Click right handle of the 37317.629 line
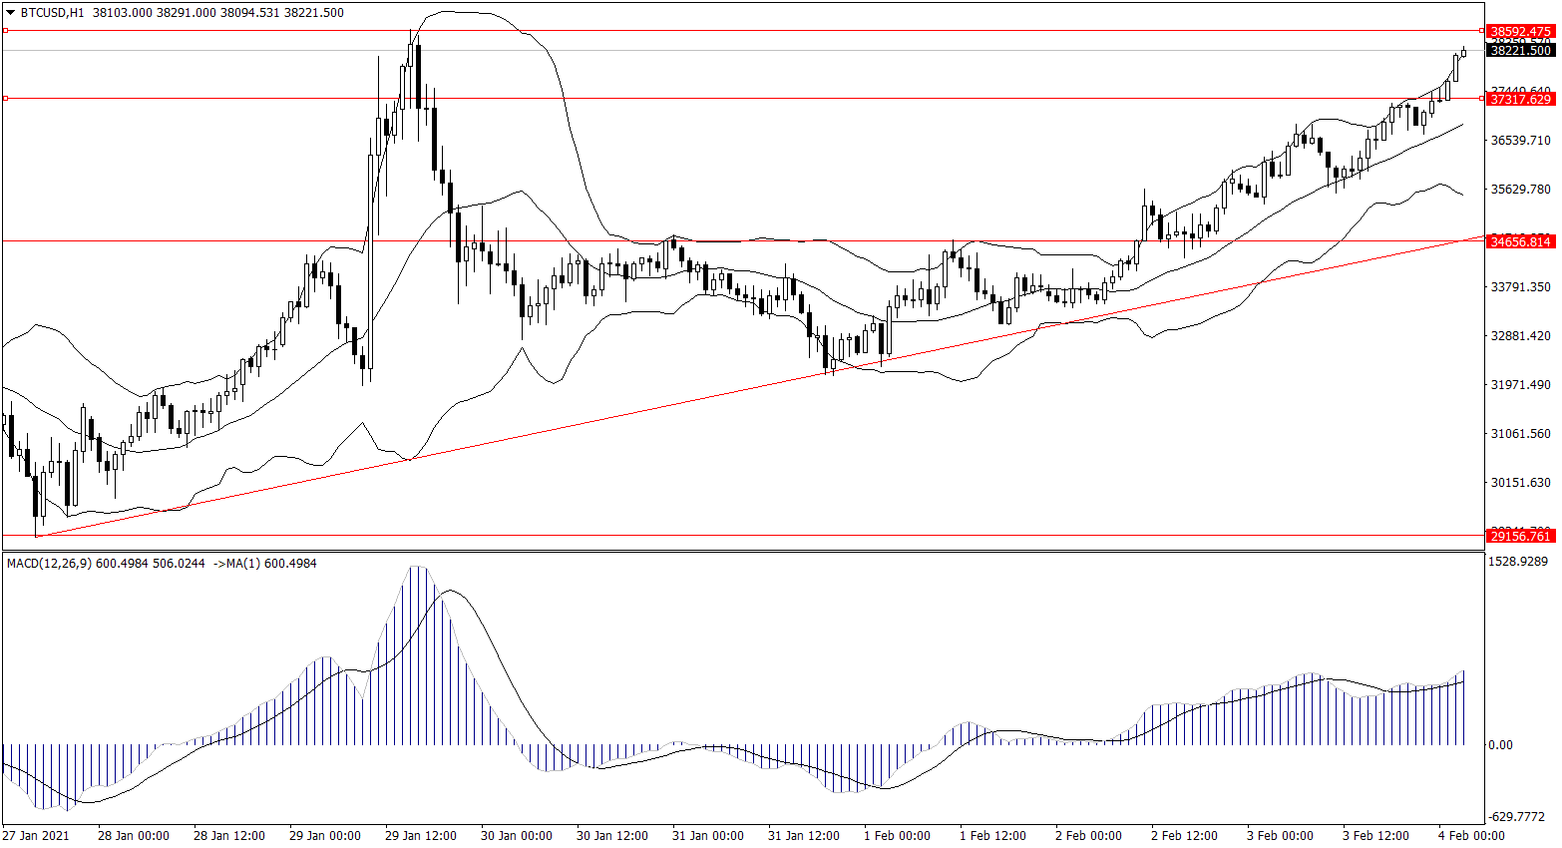Viewport: 1562px width, 848px height. click(x=1481, y=98)
